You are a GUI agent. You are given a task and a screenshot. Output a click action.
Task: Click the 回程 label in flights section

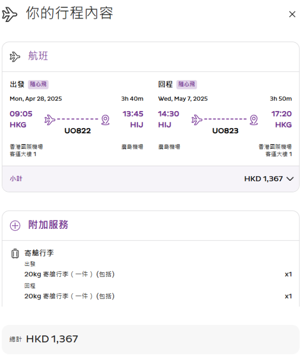click(x=166, y=84)
